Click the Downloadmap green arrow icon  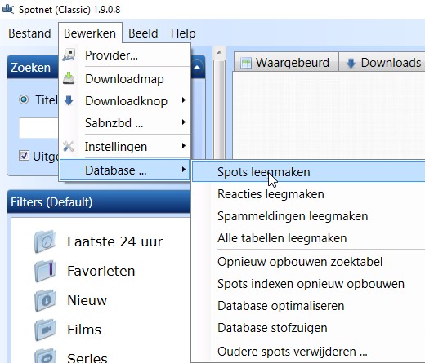click(x=69, y=78)
